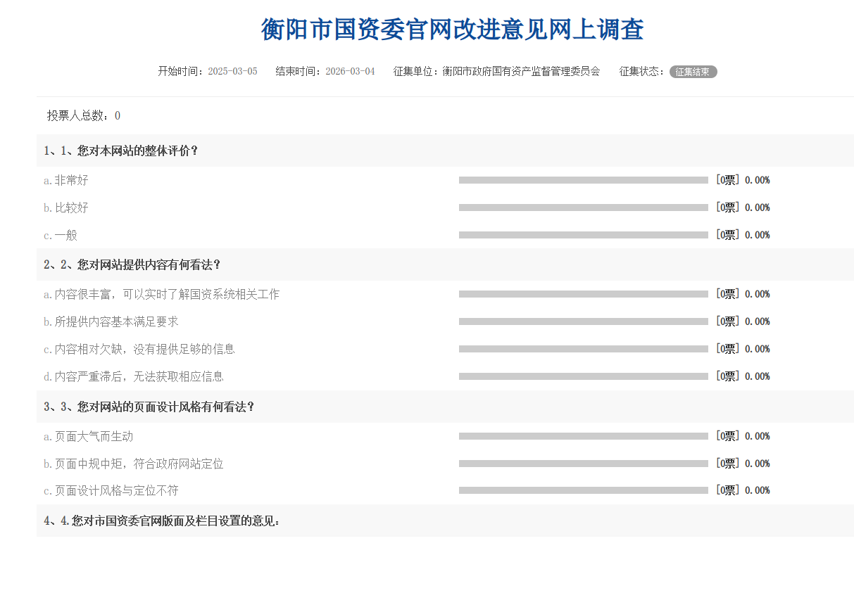Viewport: 854px width, 593px height.
Task: Click the result bar for 内容严重滞后
Action: [x=583, y=376]
